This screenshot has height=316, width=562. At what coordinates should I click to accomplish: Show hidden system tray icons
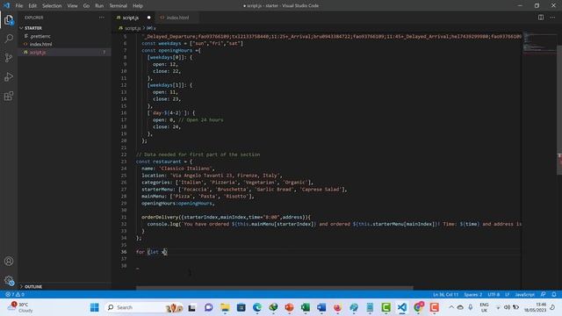tap(451, 307)
